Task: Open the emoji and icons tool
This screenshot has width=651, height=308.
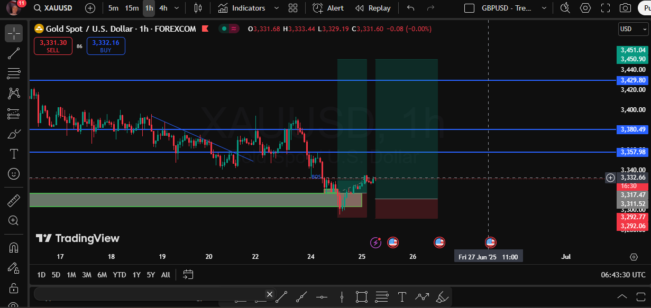Action: (14, 174)
